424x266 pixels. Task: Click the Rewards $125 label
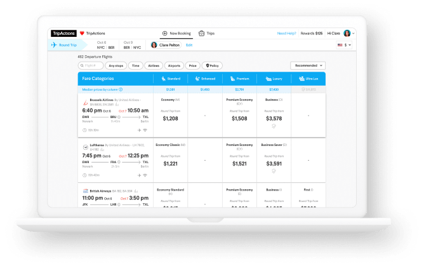coord(312,33)
